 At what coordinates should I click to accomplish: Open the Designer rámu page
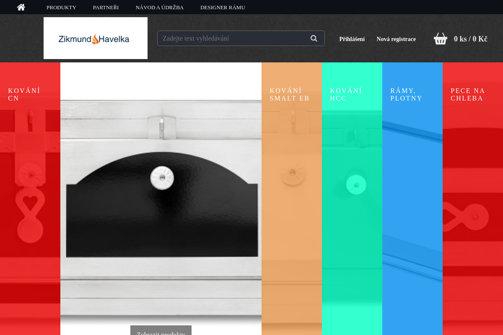223,7
